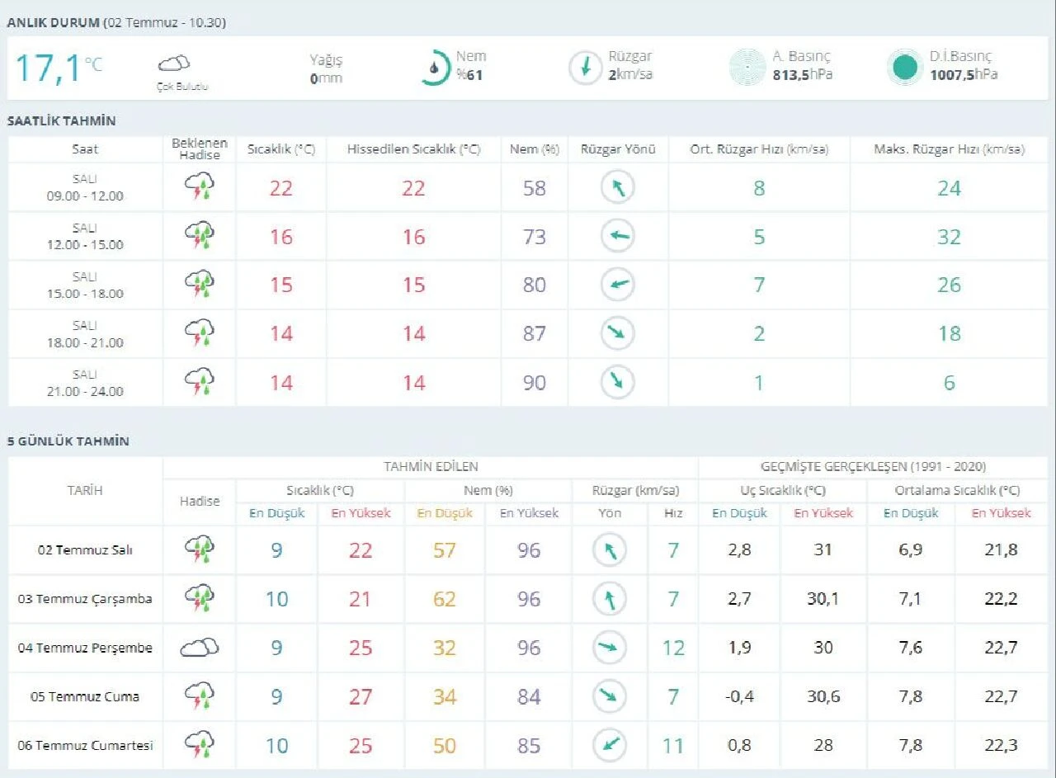
Task: Click wind direction arrow for 12.00 - 15.00 row
Action: (617, 237)
